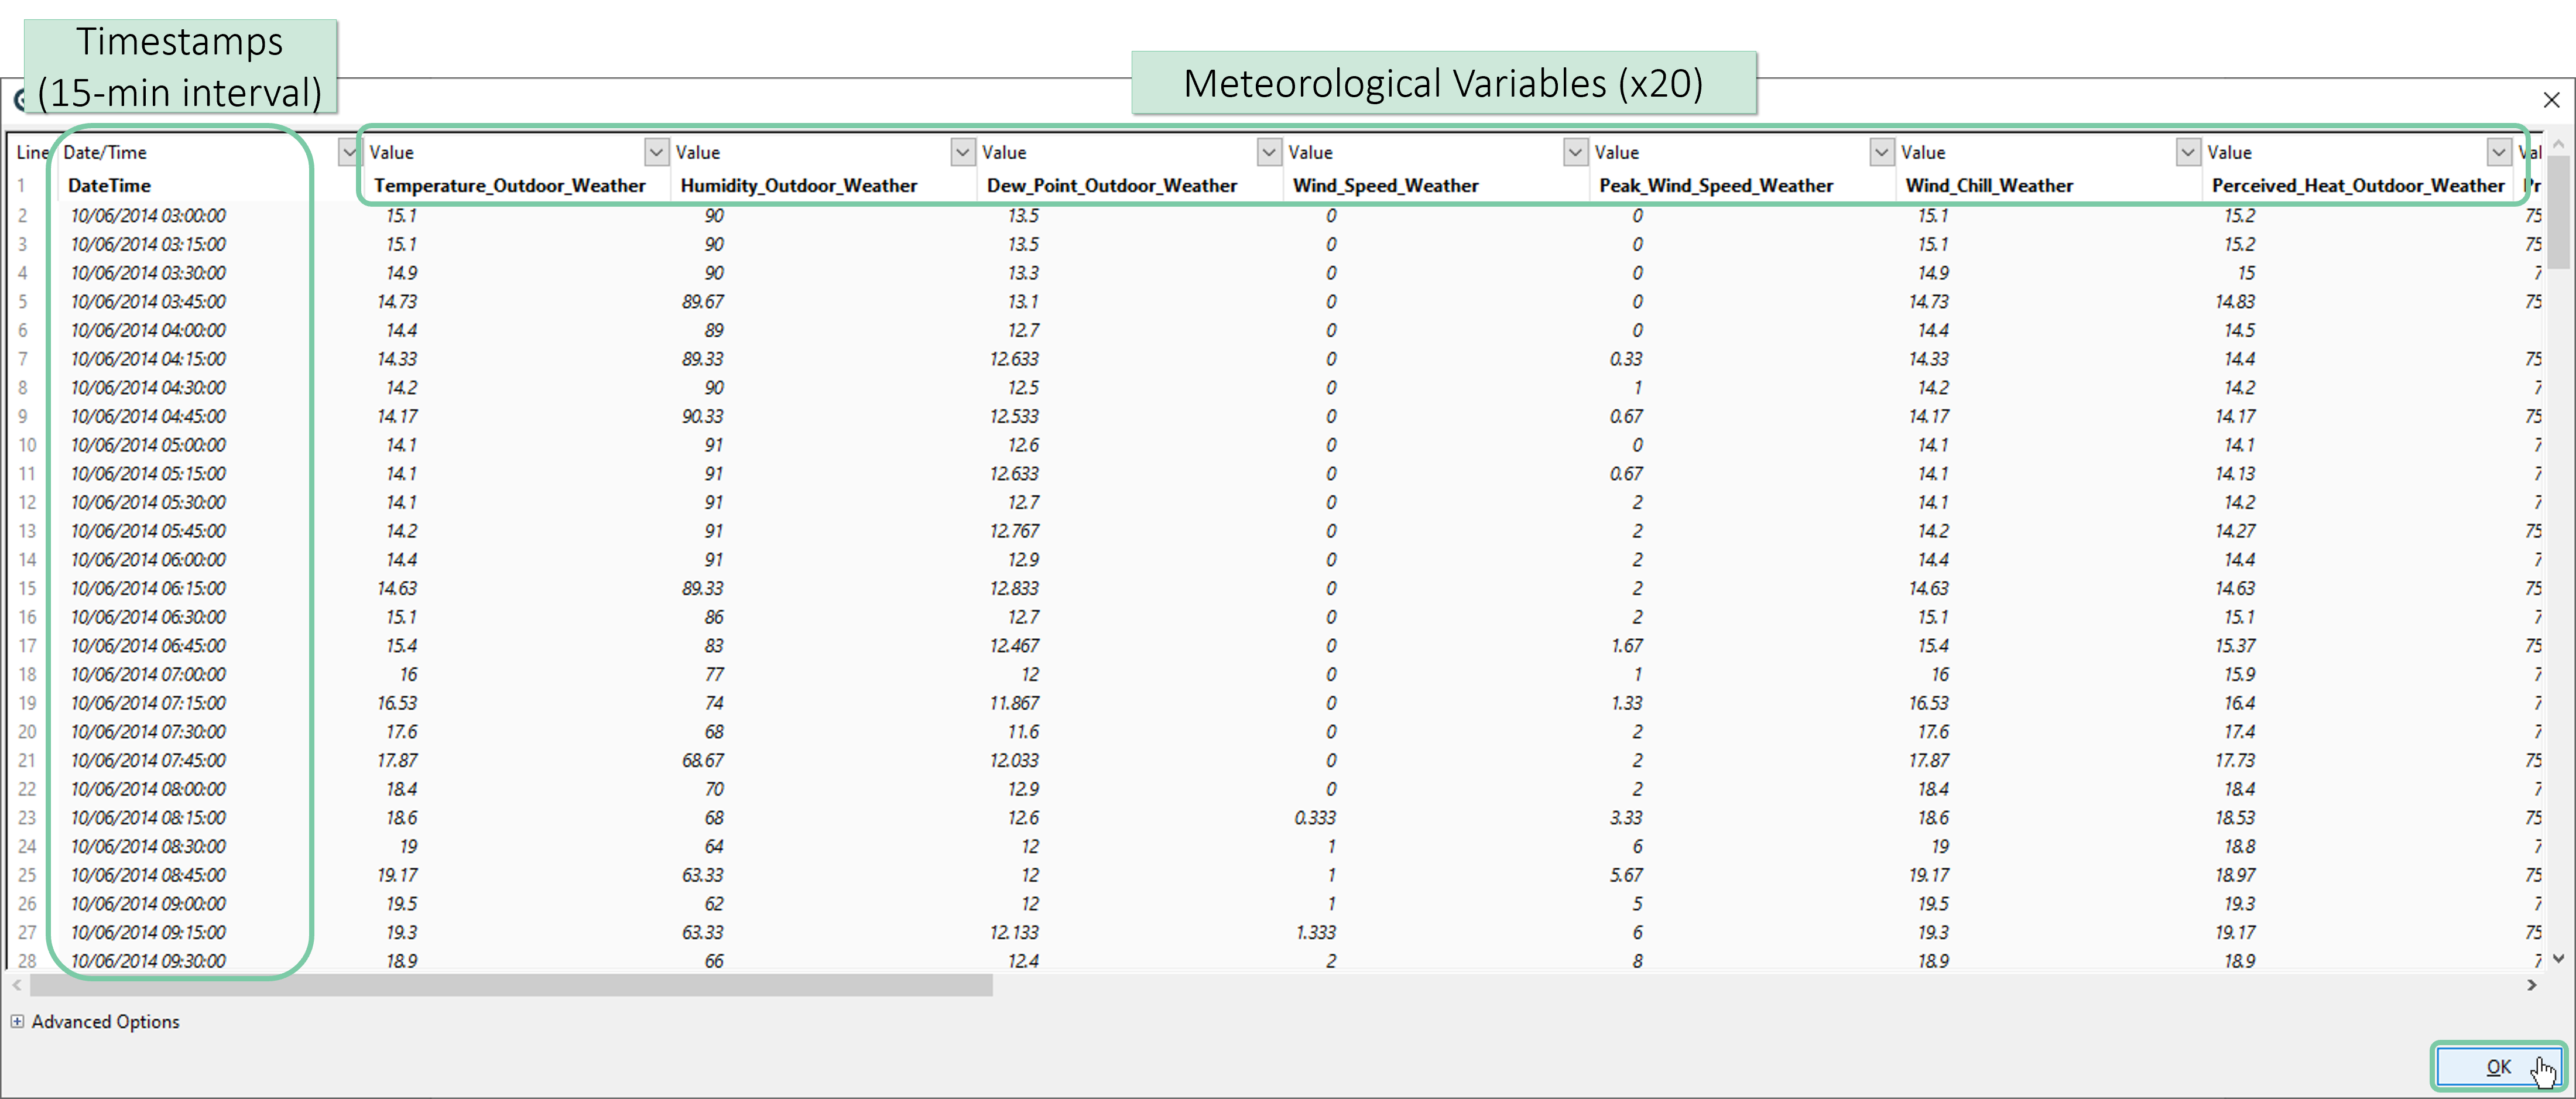The image size is (2576, 1099).
Task: Open the Date/Time column type dropdown
Action: (348, 152)
